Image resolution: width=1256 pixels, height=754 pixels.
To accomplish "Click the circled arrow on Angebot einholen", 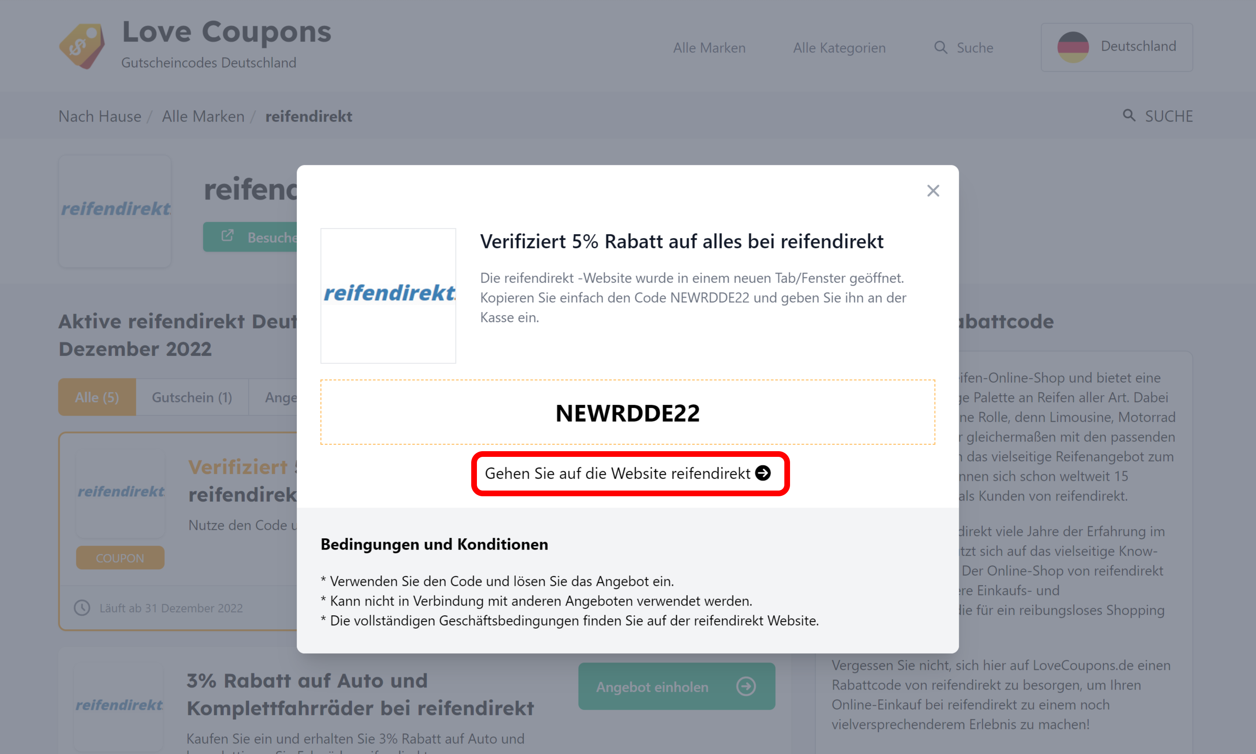I will point(746,687).
